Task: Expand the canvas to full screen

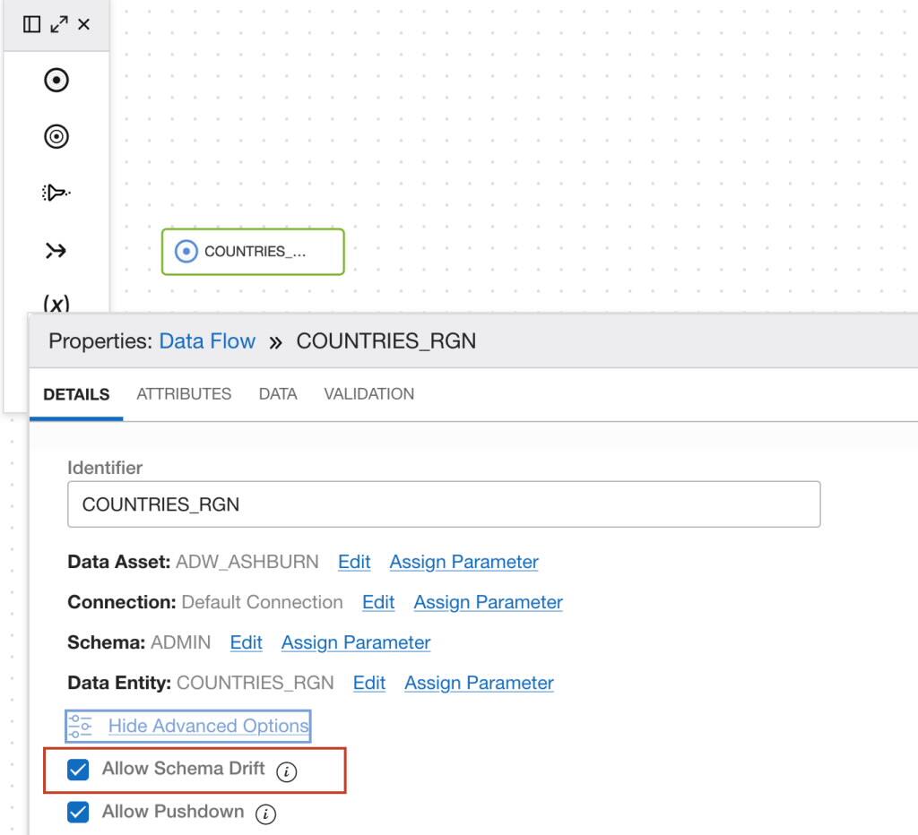Action: pos(57,24)
